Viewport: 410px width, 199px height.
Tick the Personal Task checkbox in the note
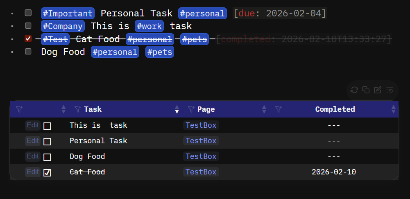[x=28, y=13]
